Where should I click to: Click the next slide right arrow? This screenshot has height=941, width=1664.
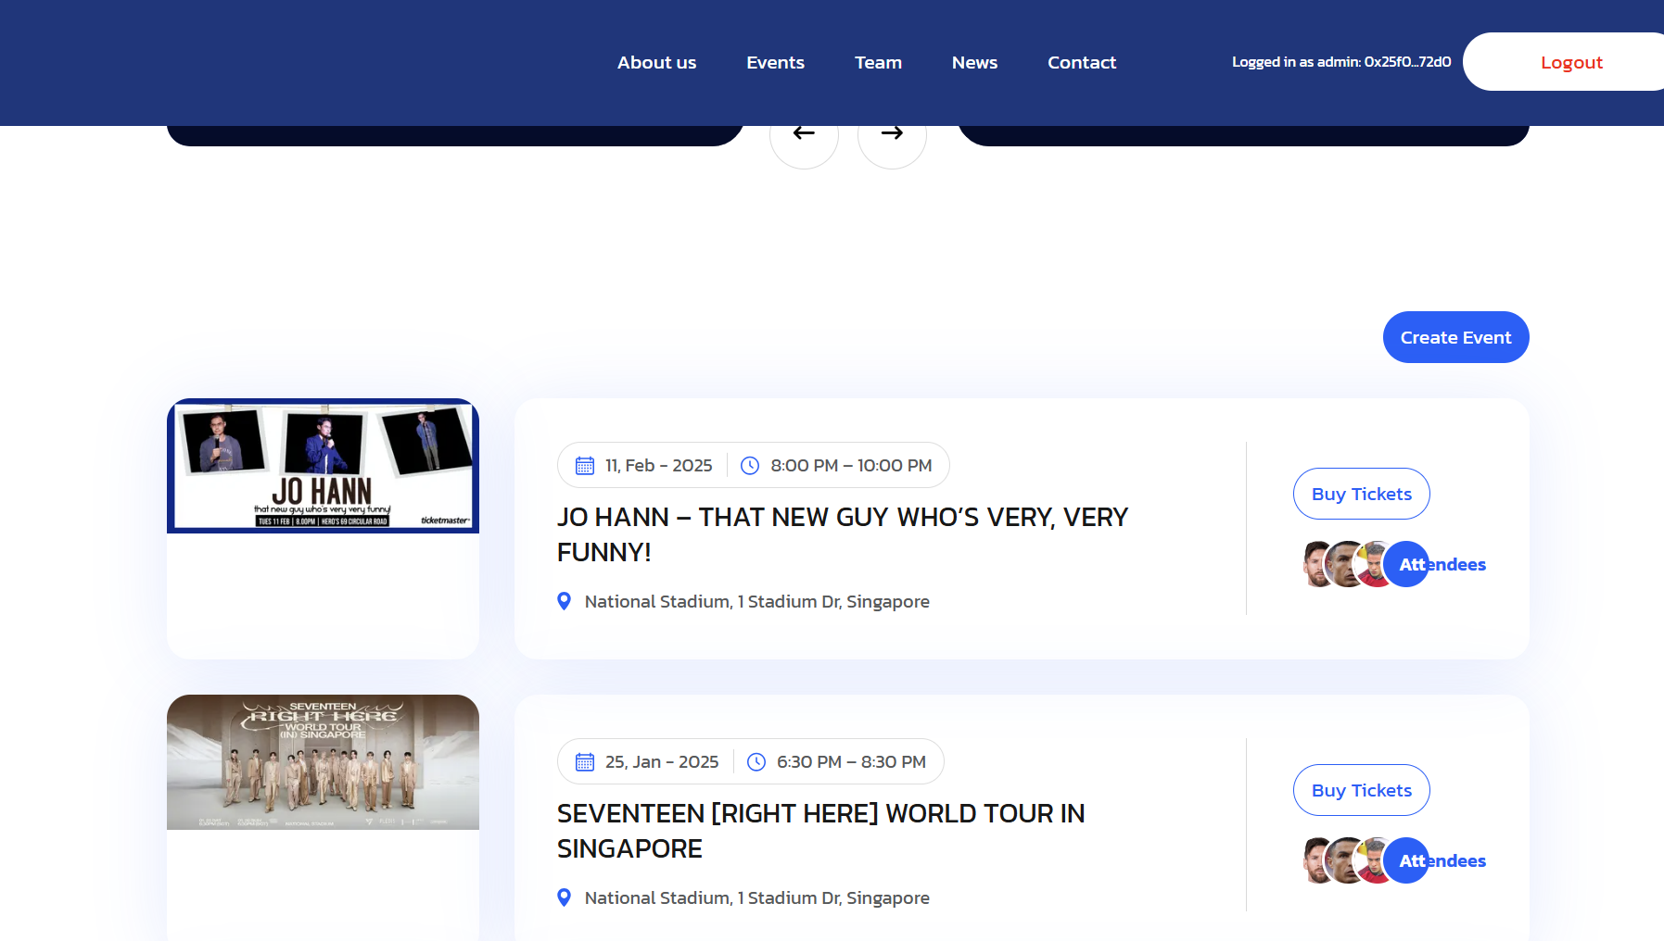892,134
